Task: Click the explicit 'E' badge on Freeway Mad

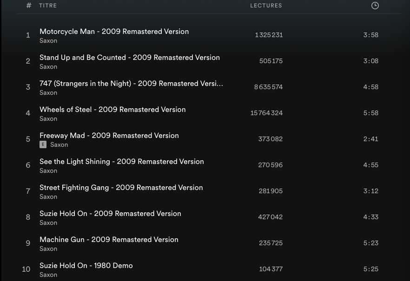Action: click(x=43, y=145)
